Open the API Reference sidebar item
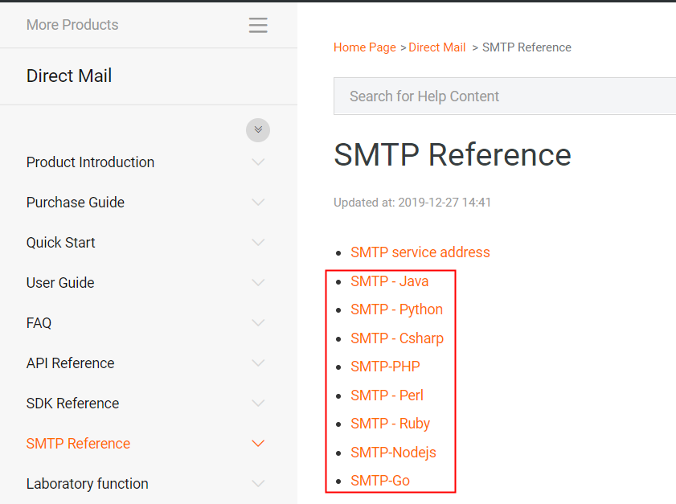The image size is (676, 504). [x=71, y=363]
